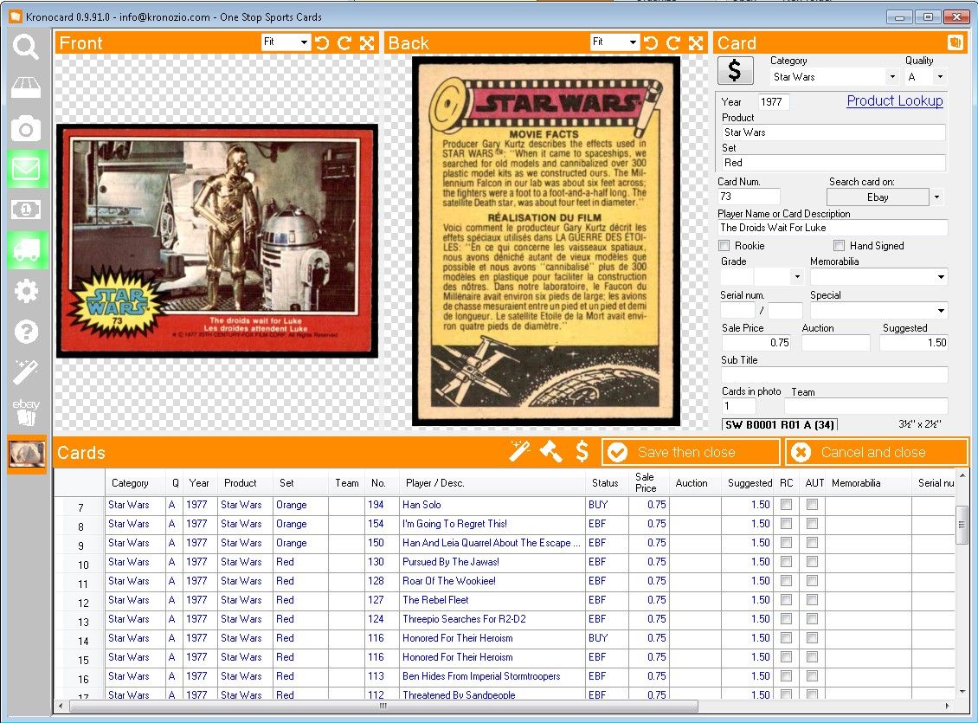Sort by the Player / Desc. column header
The height and width of the screenshot is (723, 978).
click(x=434, y=483)
